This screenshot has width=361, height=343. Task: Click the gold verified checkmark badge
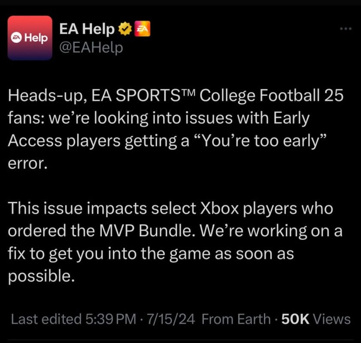pos(124,29)
